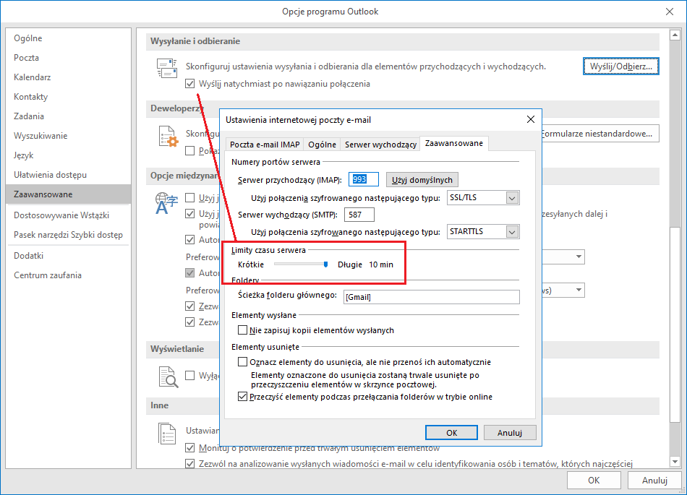Click the international options globe icon
Image resolution: width=687 pixels, height=495 pixels.
click(x=166, y=204)
